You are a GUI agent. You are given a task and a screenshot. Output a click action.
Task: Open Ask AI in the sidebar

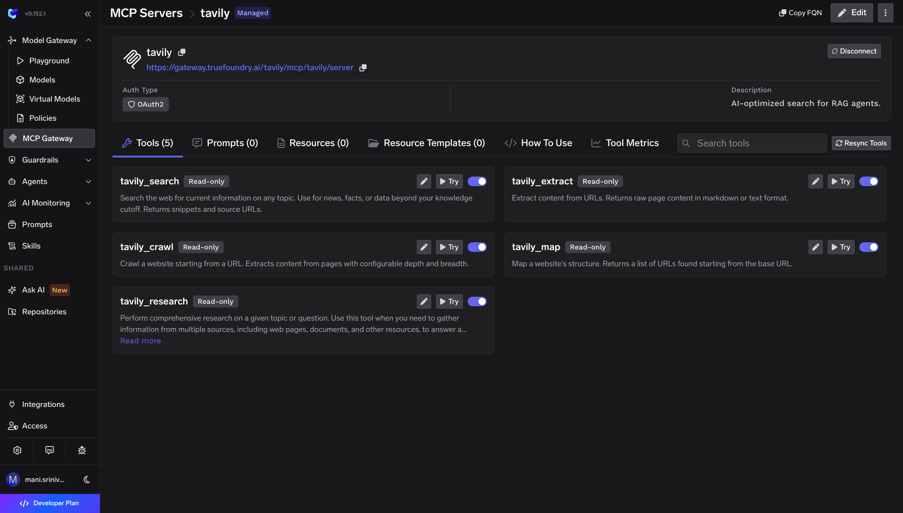tap(33, 290)
